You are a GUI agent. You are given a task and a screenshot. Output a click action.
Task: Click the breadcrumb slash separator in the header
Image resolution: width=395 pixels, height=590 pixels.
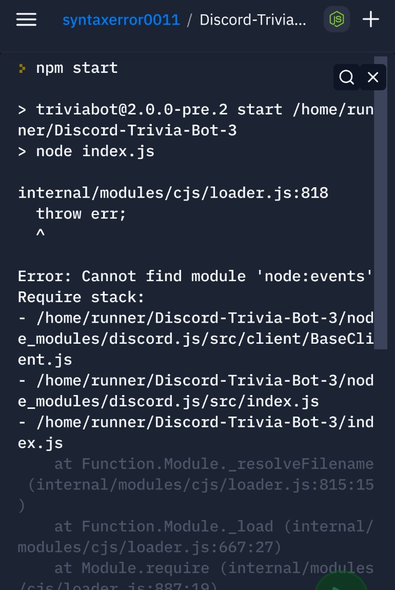190,19
